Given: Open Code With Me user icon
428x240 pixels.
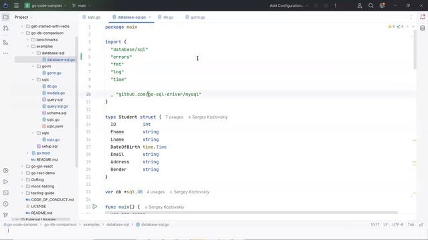Looking at the screenshot, I should click(x=360, y=5).
